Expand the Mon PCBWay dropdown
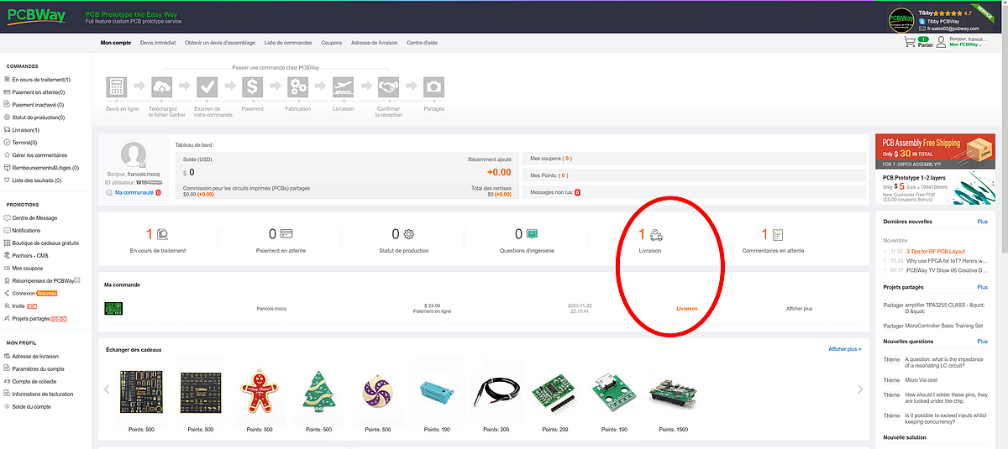The height and width of the screenshot is (449, 1008). click(966, 45)
